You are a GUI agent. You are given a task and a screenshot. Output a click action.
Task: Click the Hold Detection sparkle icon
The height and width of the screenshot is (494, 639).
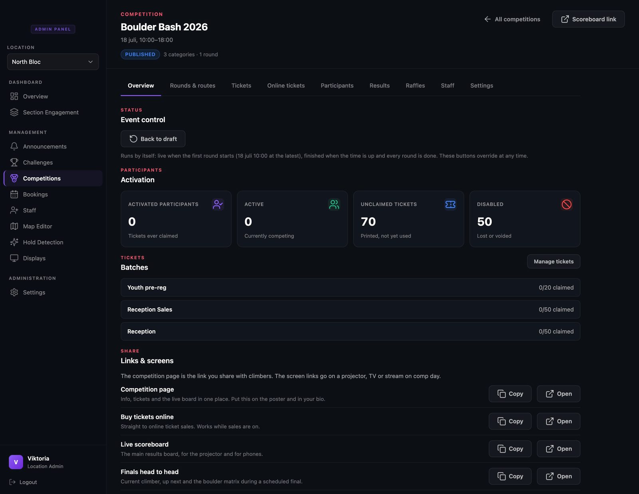coord(14,242)
